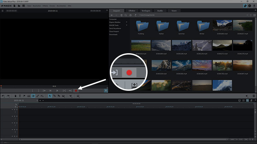Open the Frühling folder

click(x=141, y=27)
